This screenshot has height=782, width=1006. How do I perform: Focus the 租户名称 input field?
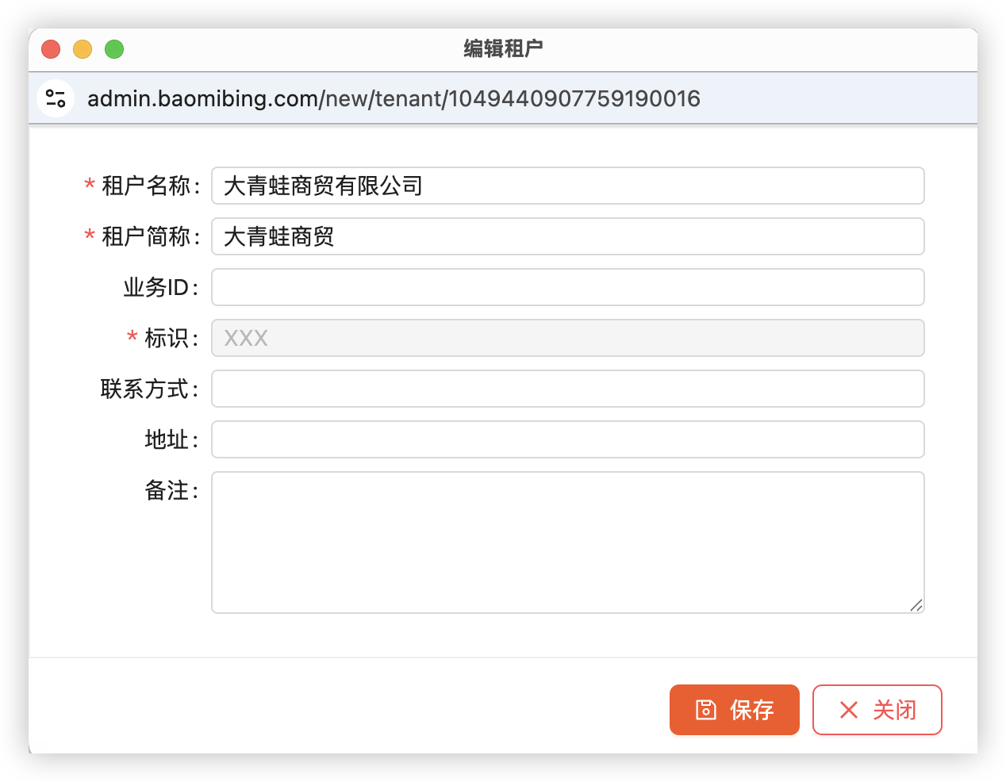[x=568, y=186]
